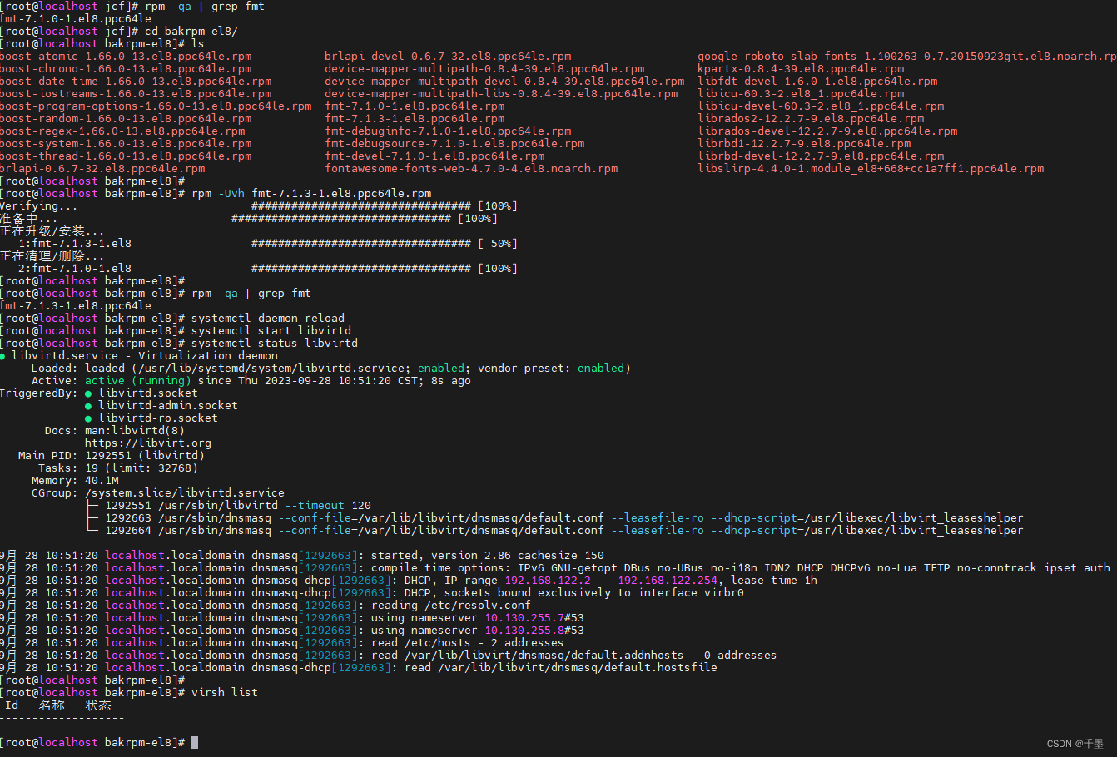Select device-mapper-multipath-devel-0.8.4-39.el8.ppc64le.rpm entry
This screenshot has width=1117, height=757.
click(504, 82)
